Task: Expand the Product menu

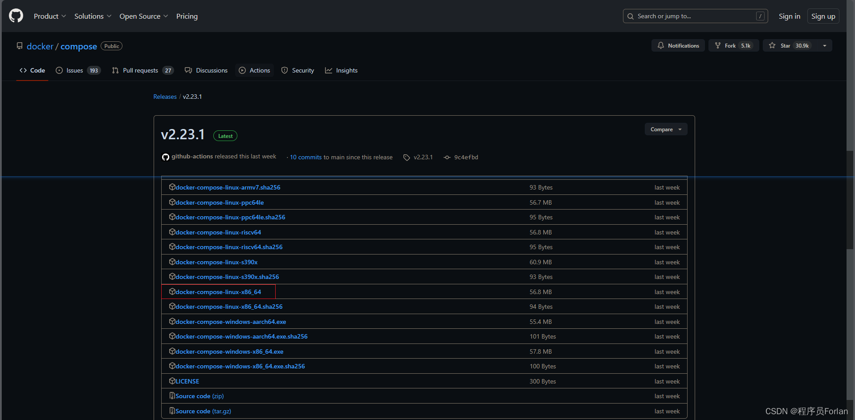Action: (x=50, y=16)
